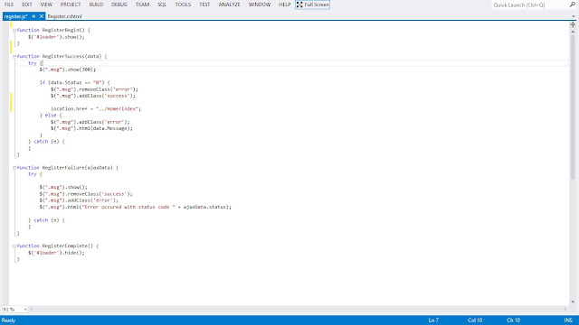Click the horizontal scrollbar right arrow
Viewport: 579px width, 325px height.
tap(565, 309)
